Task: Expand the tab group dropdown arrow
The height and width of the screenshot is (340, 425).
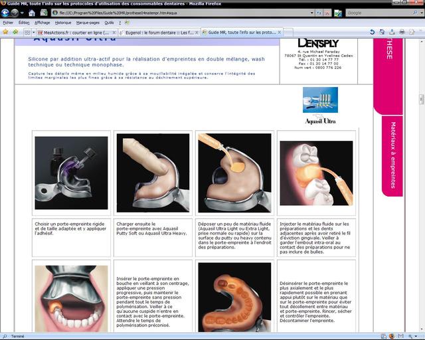Action: point(33,31)
